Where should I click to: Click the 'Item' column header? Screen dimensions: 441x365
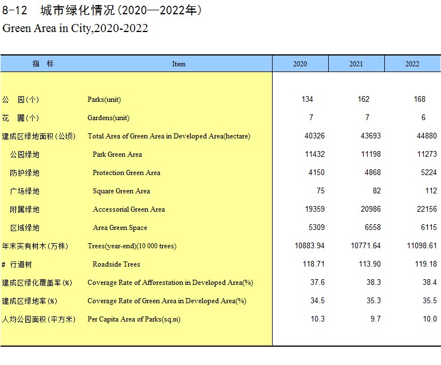click(179, 64)
